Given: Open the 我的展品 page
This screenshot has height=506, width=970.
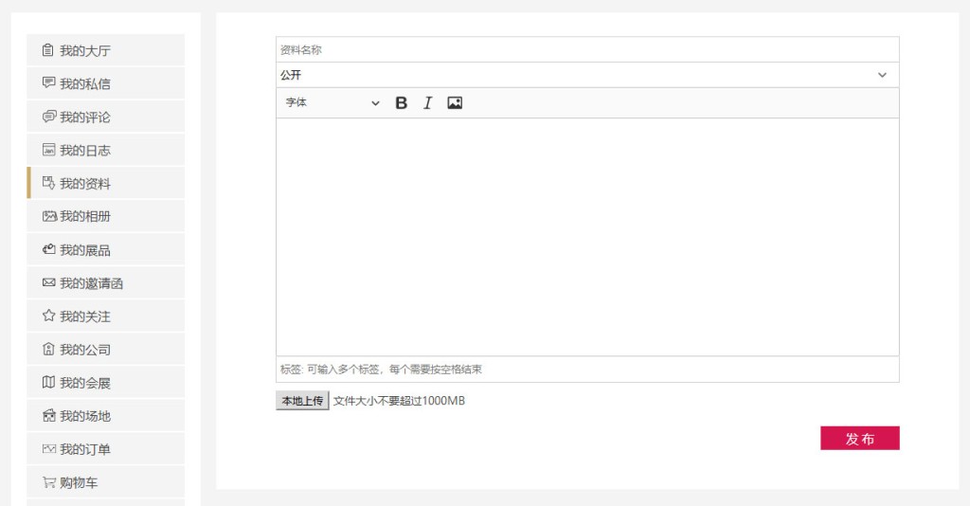Looking at the screenshot, I should [x=106, y=250].
